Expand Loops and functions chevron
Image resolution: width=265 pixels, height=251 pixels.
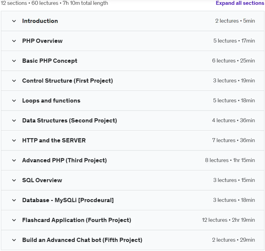14,101
